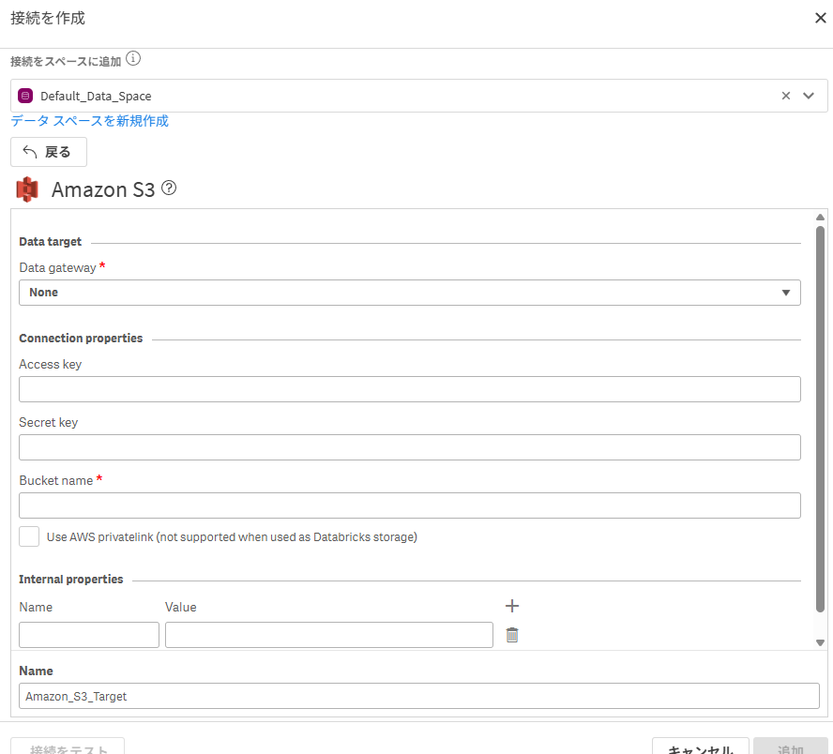Click 接続をテスト button

click(x=68, y=746)
